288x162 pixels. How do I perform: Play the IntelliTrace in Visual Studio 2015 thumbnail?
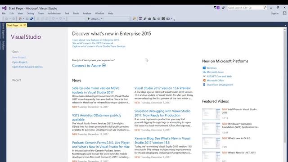[211, 114]
